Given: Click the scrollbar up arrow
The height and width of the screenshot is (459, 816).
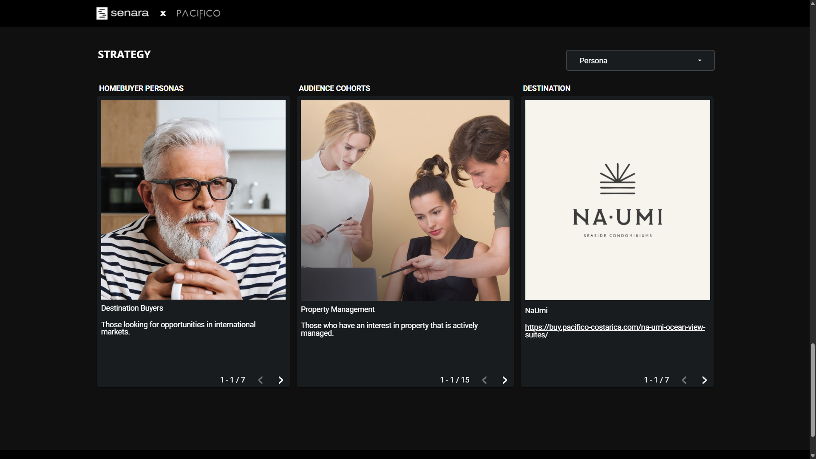Looking at the screenshot, I should coord(813,3).
